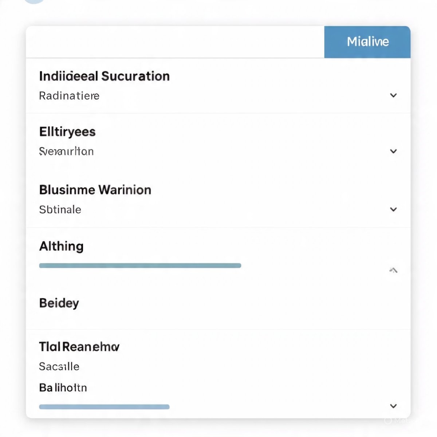Select the TlalReanehno heading
The height and width of the screenshot is (437, 437).
click(79, 346)
